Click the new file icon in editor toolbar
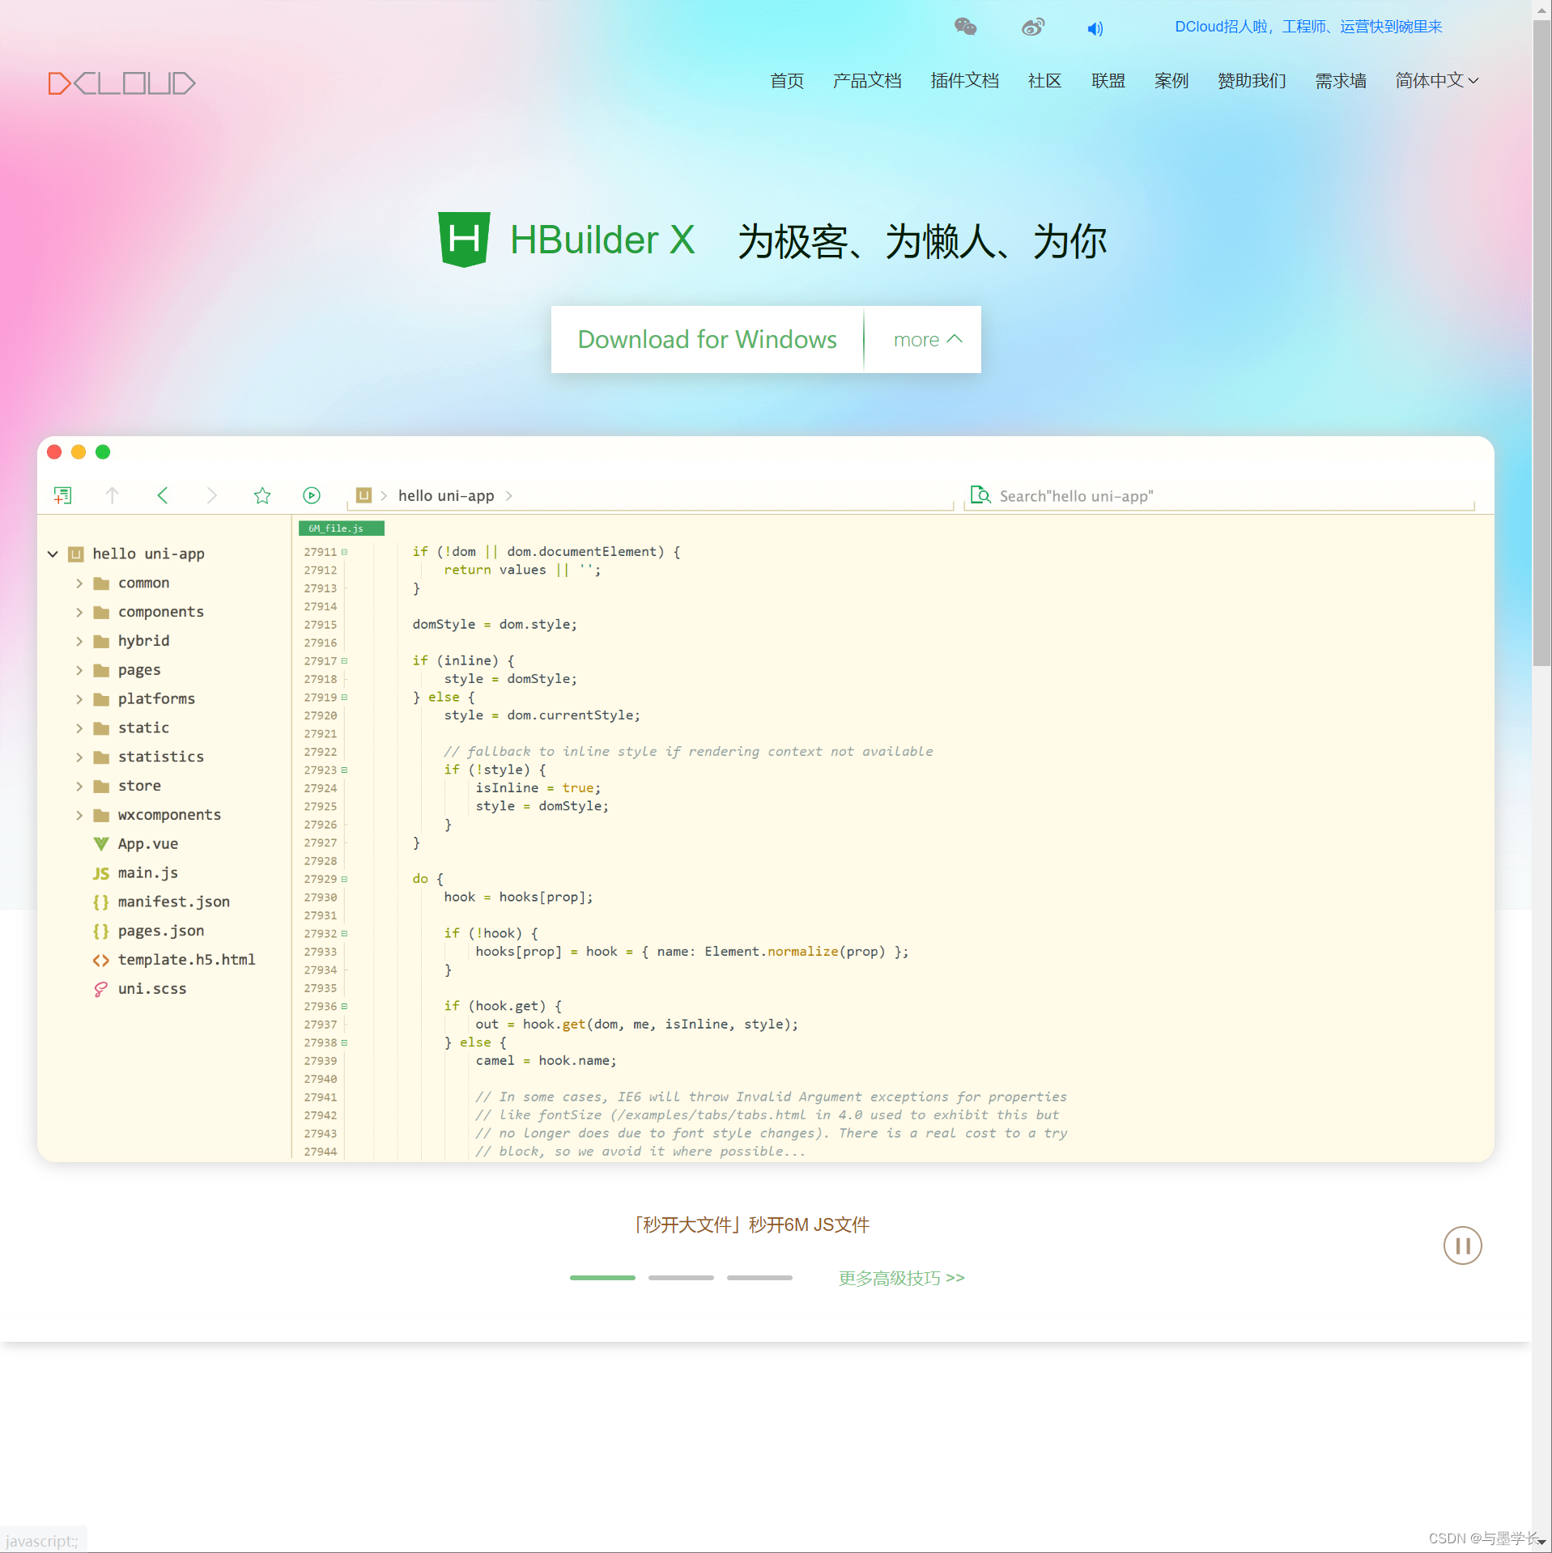Image resolution: width=1552 pixels, height=1553 pixels. tap(62, 495)
